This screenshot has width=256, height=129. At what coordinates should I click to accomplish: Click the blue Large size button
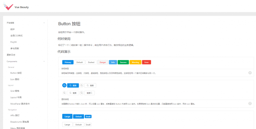67,116
